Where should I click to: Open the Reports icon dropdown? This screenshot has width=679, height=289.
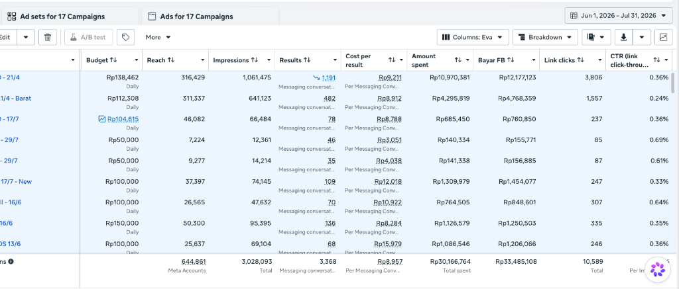tap(596, 37)
